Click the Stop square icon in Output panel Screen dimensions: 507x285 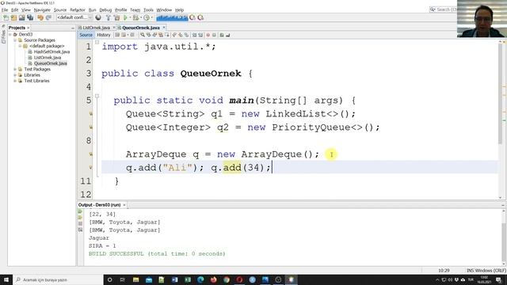coord(80,223)
